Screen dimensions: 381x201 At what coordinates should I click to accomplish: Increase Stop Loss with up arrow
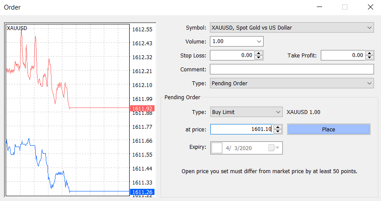(x=259, y=53)
